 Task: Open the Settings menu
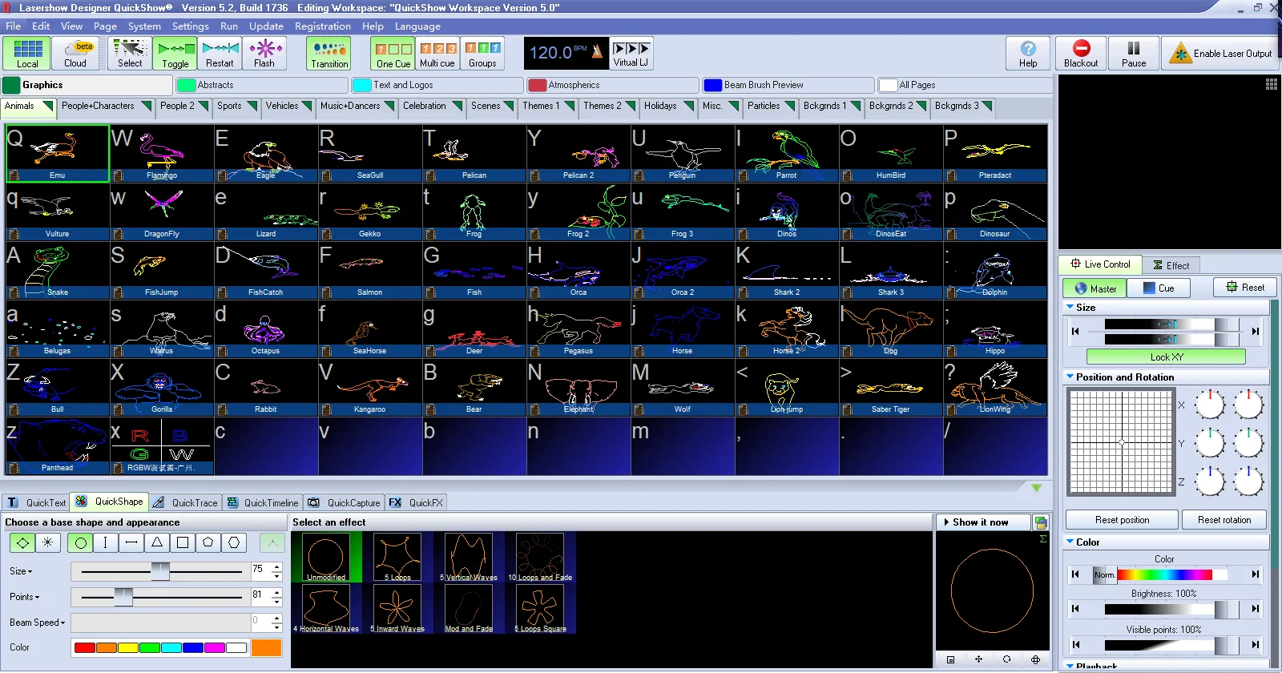190,26
